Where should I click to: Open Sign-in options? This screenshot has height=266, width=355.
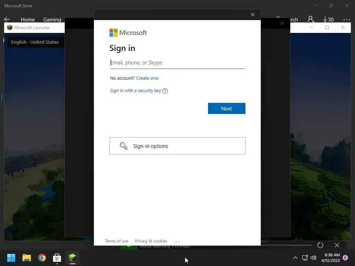pos(177,146)
